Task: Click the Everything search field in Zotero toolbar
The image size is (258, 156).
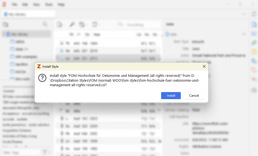Action: (x=138, y=25)
